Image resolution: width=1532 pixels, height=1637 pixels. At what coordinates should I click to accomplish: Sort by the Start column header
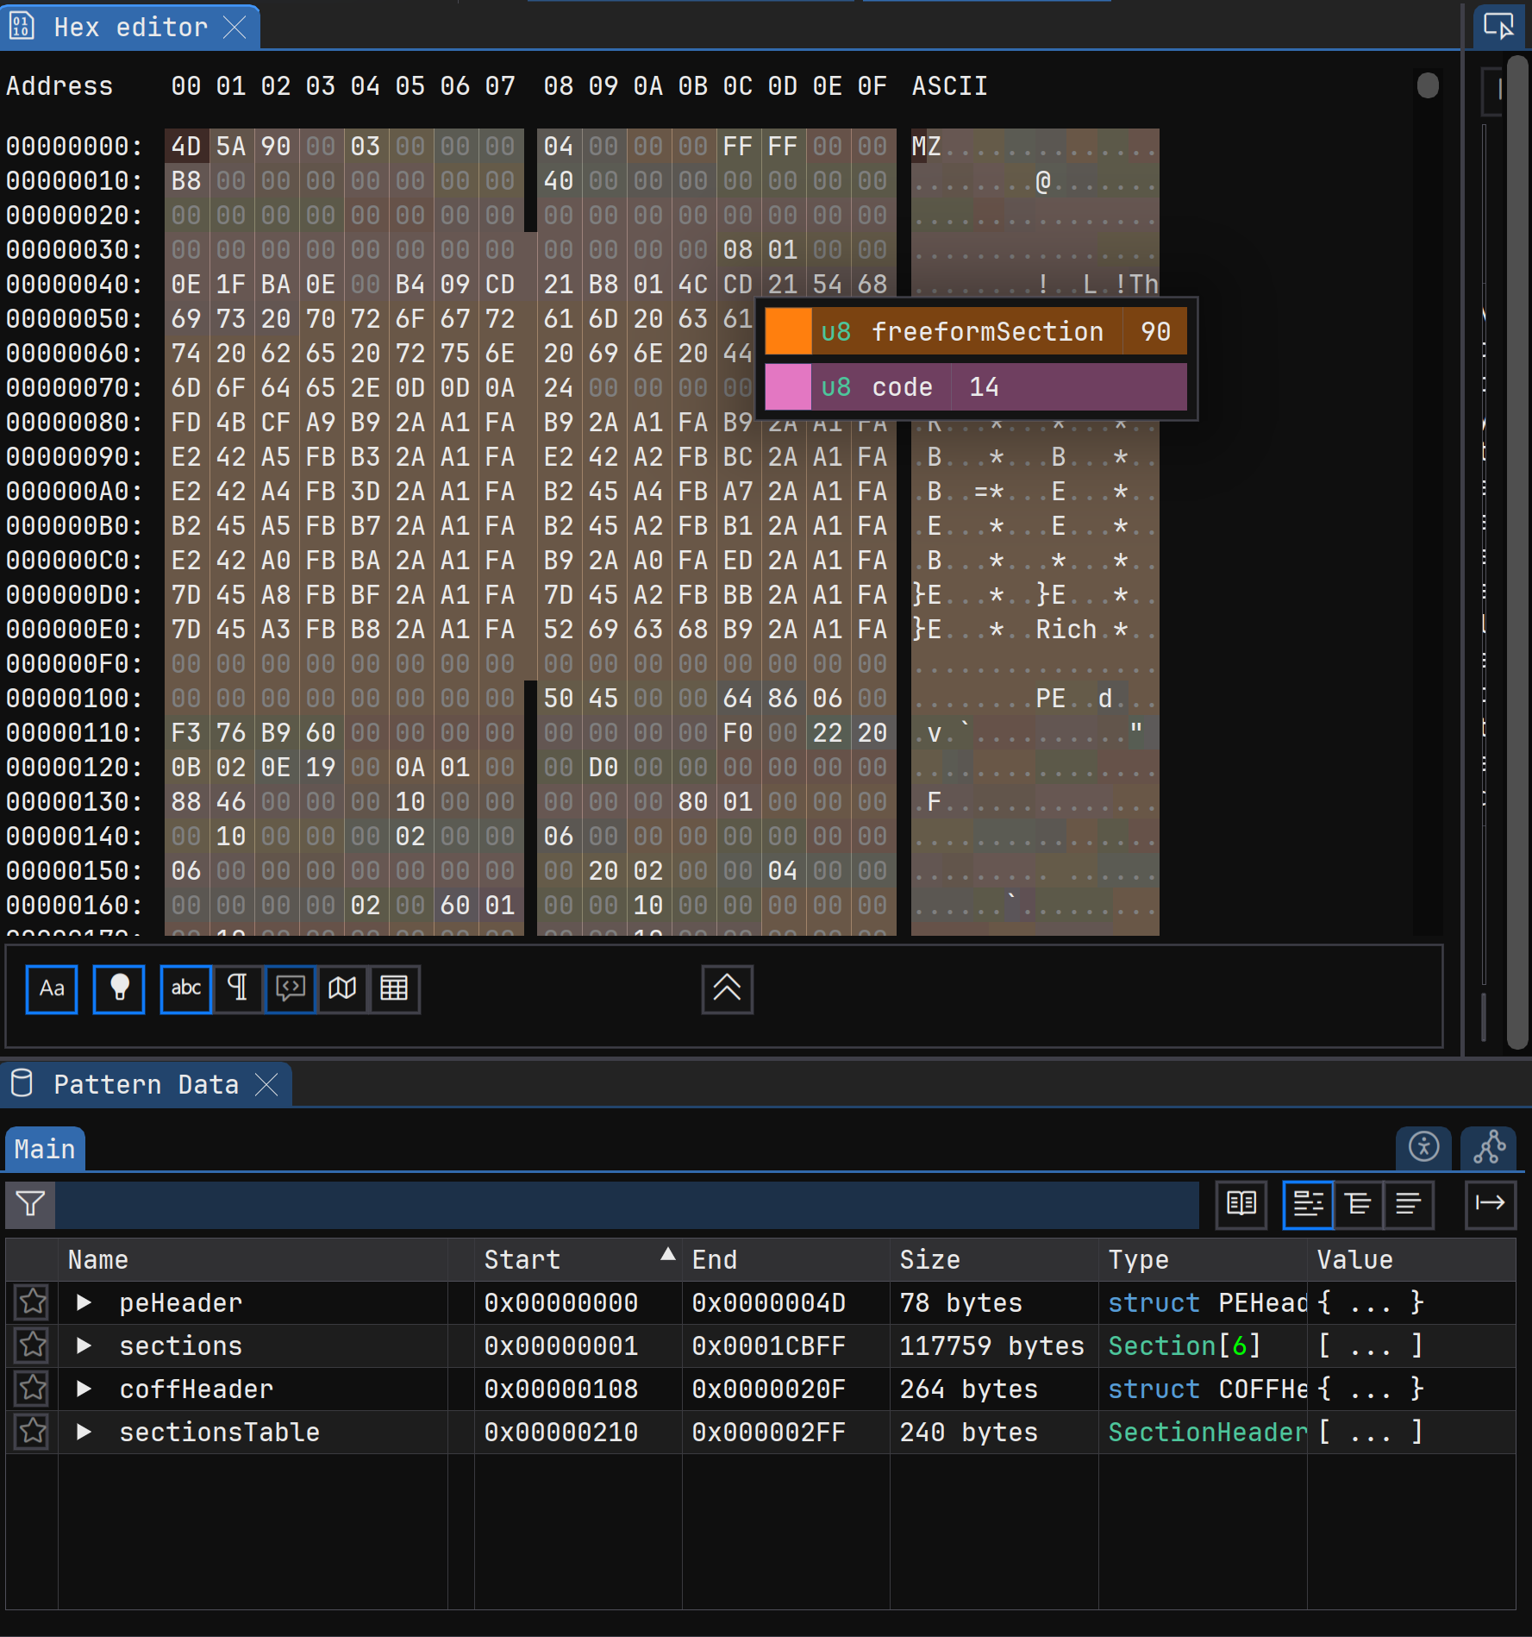(522, 1259)
